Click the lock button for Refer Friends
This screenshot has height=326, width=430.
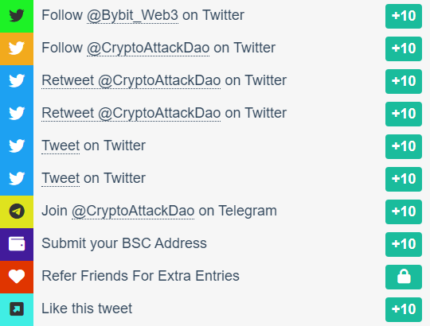404,277
